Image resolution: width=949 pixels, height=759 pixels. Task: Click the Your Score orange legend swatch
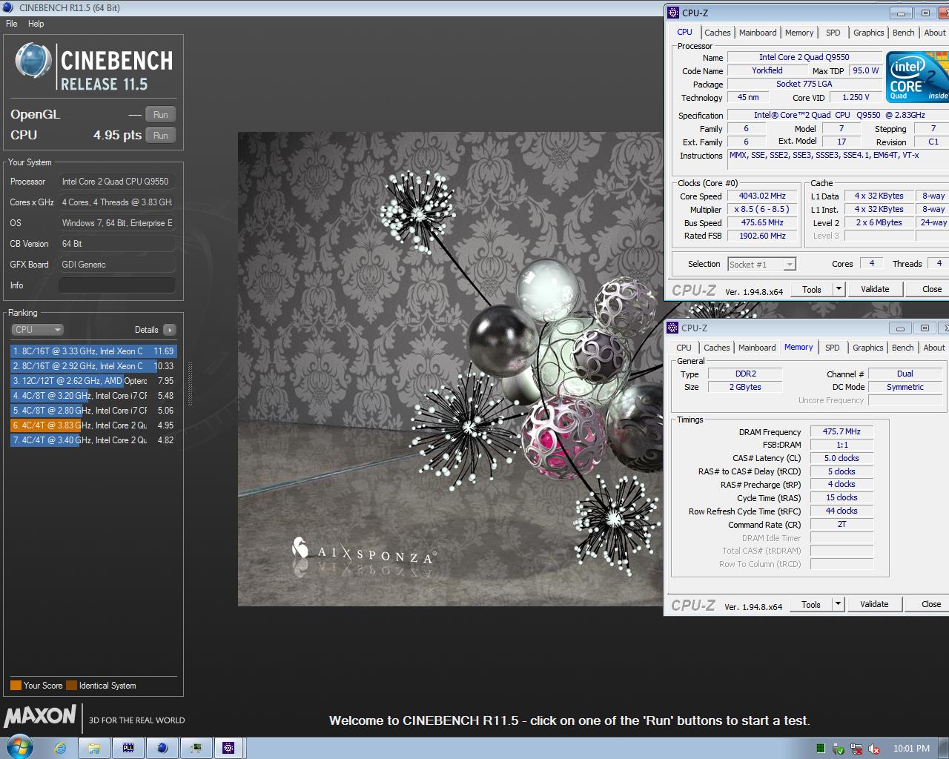16,686
